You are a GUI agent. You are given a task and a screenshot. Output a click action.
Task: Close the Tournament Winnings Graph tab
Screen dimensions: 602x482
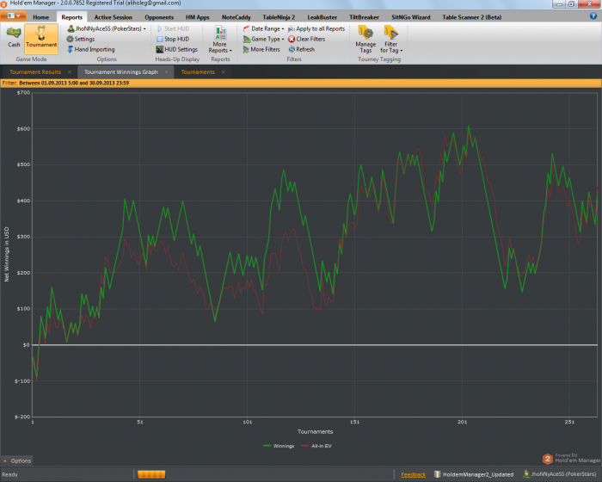[x=167, y=72]
